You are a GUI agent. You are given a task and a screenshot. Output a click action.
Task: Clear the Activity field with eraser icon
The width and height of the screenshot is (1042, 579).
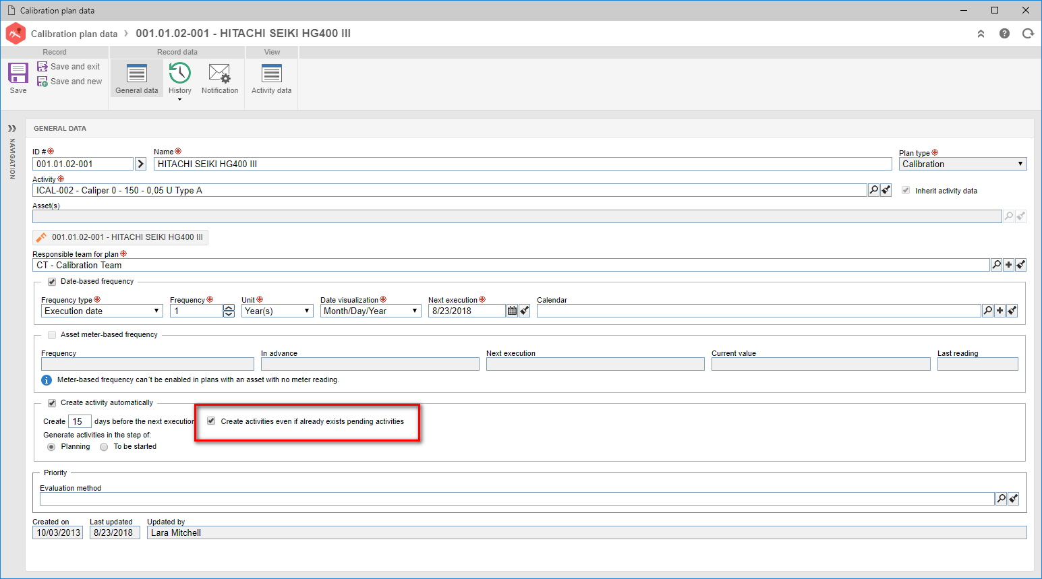[886, 191]
